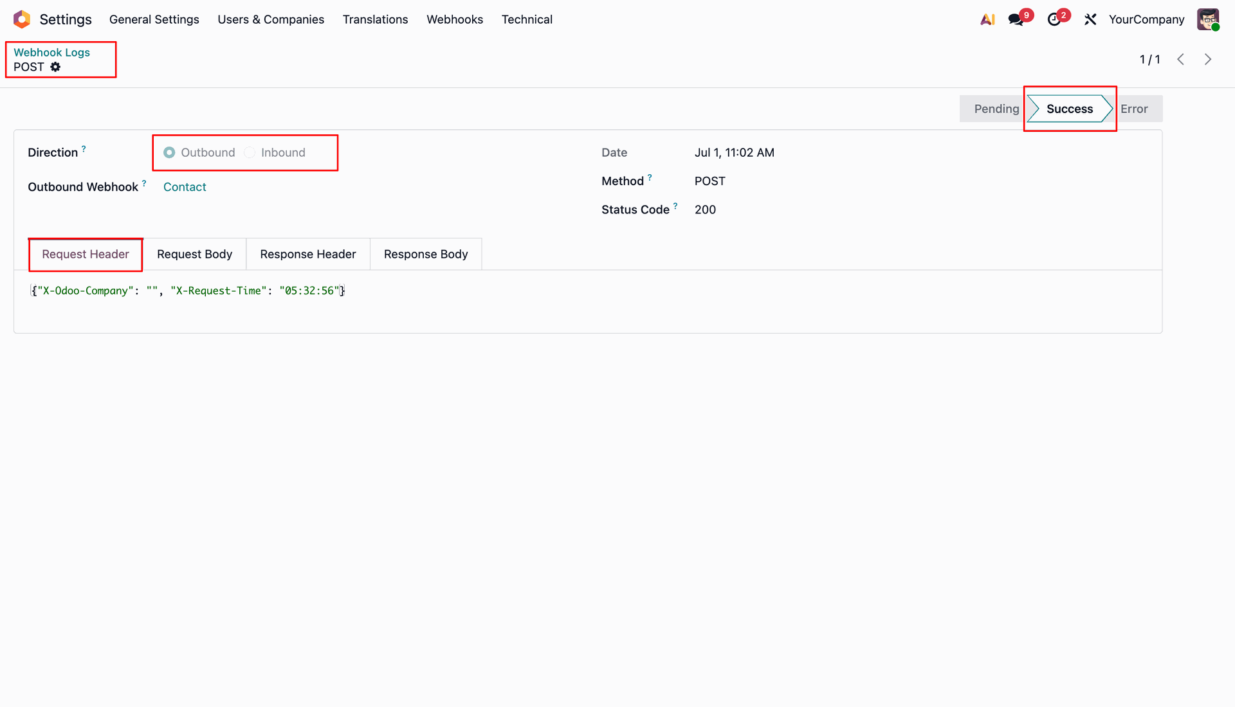The height and width of the screenshot is (707, 1235).
Task: Switch to the Response Header tab
Action: point(308,254)
